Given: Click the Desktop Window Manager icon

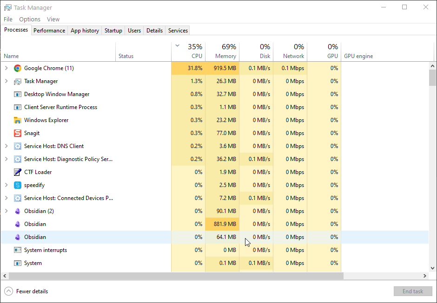Looking at the screenshot, I should click(18, 94).
